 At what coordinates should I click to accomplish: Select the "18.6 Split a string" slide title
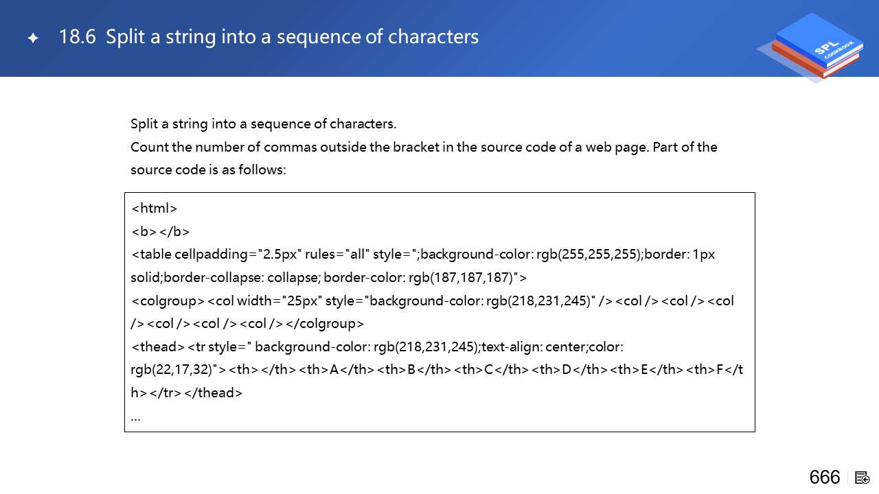(269, 37)
